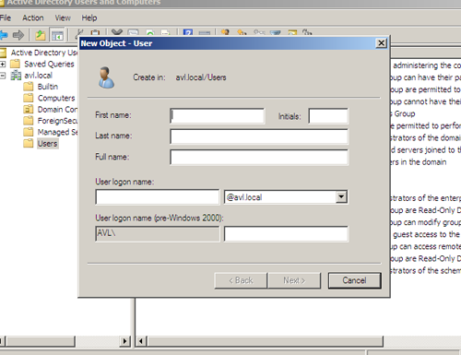
Task: Click the Domain Controllers OU folder icon
Action: pyautogui.click(x=29, y=109)
